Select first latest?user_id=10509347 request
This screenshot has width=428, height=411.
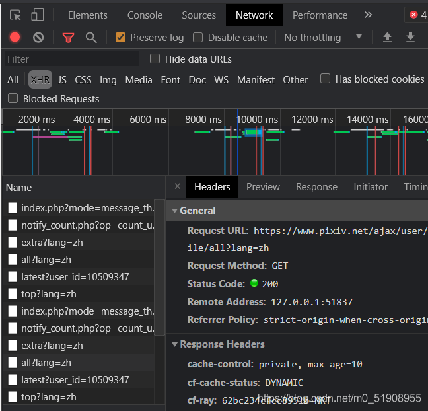(x=79, y=276)
